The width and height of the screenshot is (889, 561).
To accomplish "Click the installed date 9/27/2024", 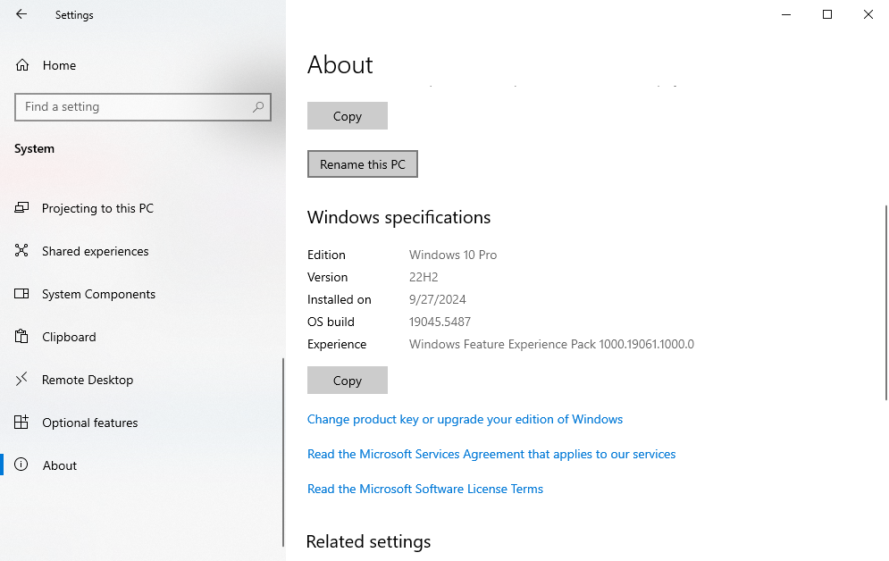I will coord(438,299).
